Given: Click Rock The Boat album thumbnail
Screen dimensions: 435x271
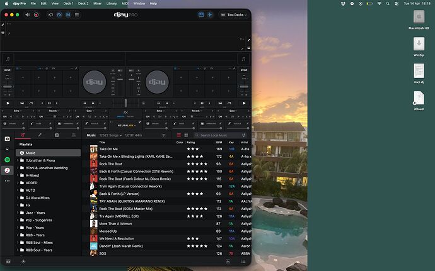Looking at the screenshot, I should pyautogui.click(x=94, y=164).
